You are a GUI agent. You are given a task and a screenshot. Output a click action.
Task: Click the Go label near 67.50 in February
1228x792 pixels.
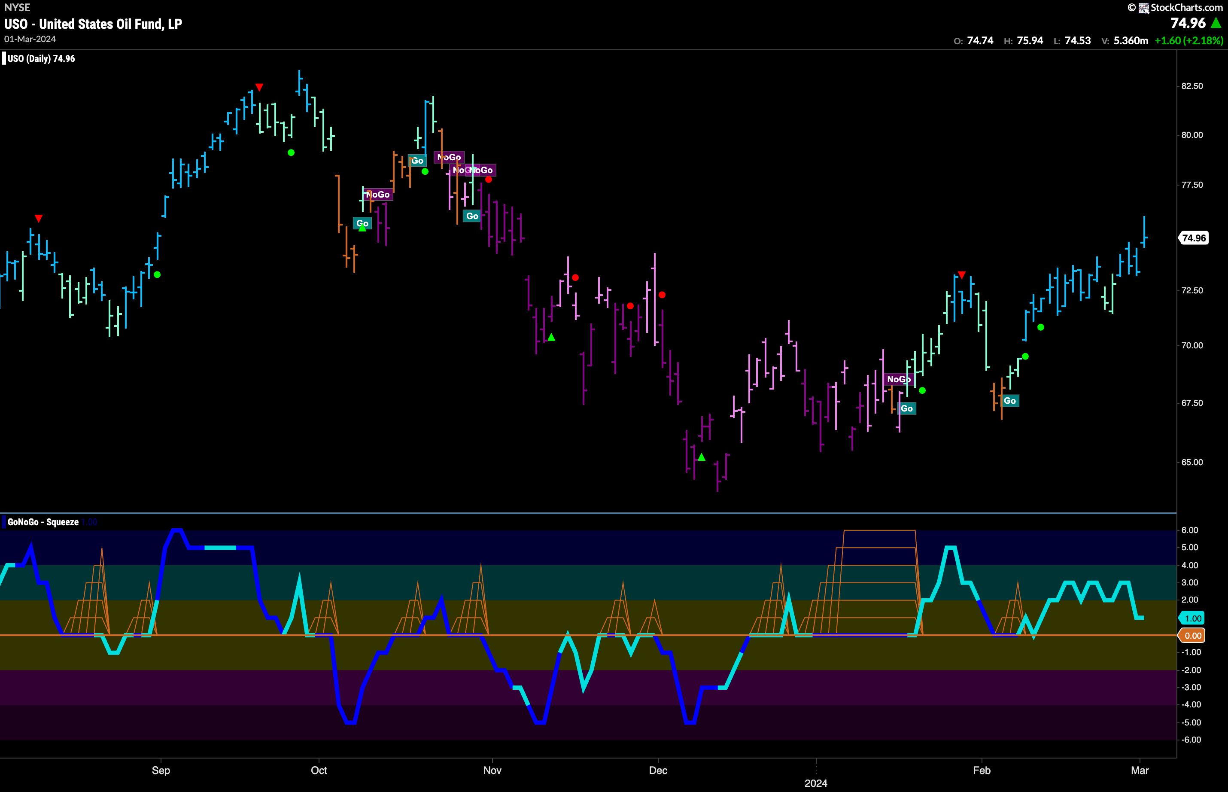click(1009, 401)
